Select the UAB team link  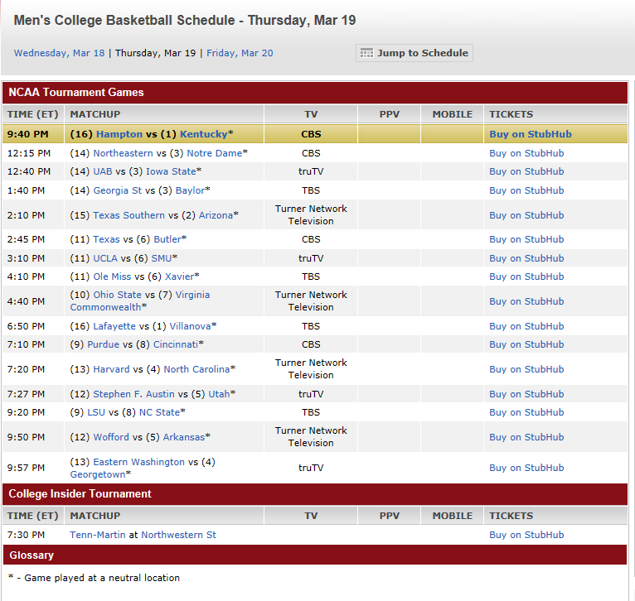tap(103, 171)
